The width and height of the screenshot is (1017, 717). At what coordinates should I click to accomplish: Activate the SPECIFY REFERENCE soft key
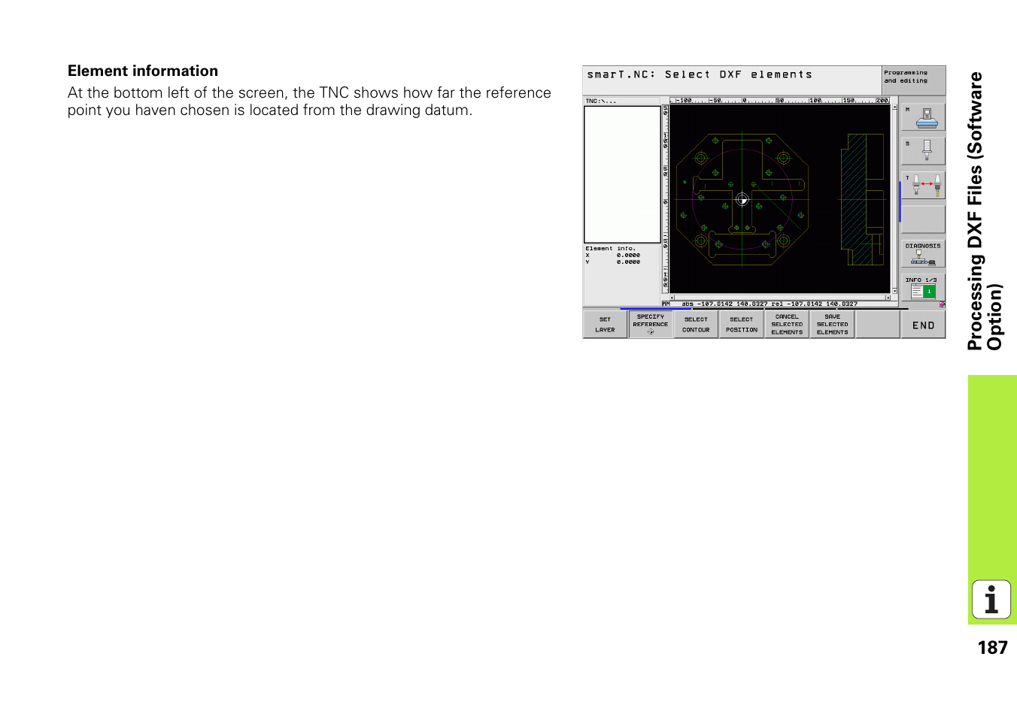pos(651,325)
